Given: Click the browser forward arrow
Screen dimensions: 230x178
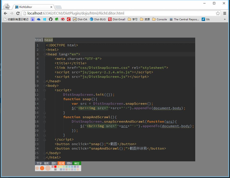Looking at the screenshot, I should tap(11, 13).
